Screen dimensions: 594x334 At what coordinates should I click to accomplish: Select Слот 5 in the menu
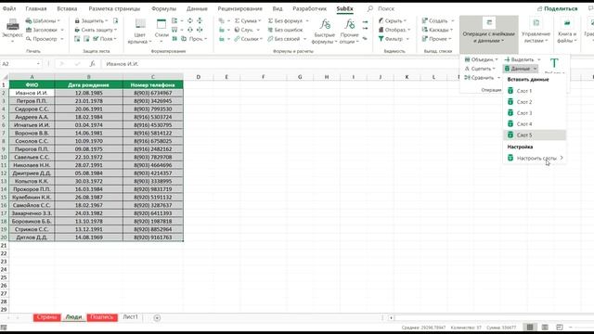(x=535, y=135)
